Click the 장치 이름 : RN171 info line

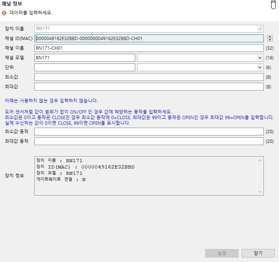pyautogui.click(x=59, y=160)
